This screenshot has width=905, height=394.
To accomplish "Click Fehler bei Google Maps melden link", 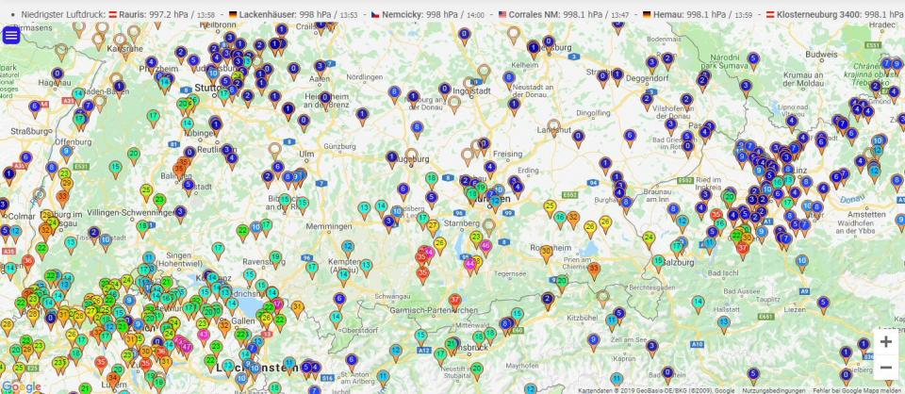I will (857, 389).
